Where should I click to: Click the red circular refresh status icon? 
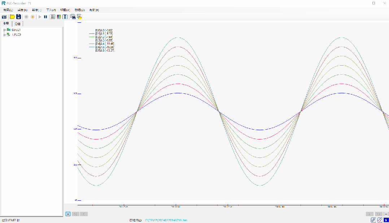pos(380,220)
